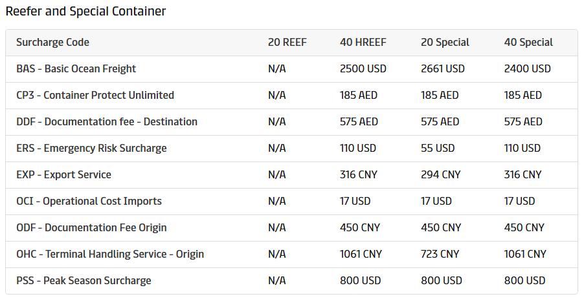
Task: Select OHC - Terminal Handling Service - Origin
Action: (x=110, y=254)
